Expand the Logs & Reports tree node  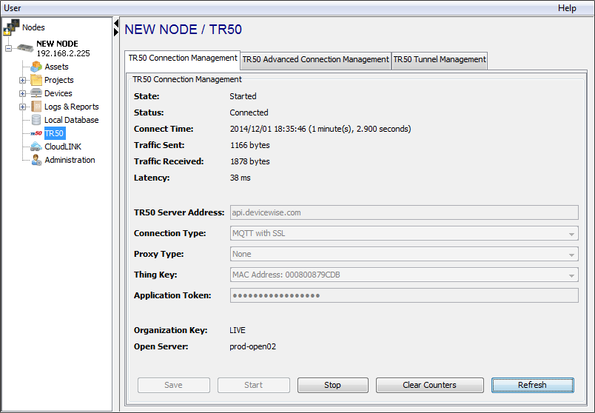(x=23, y=107)
